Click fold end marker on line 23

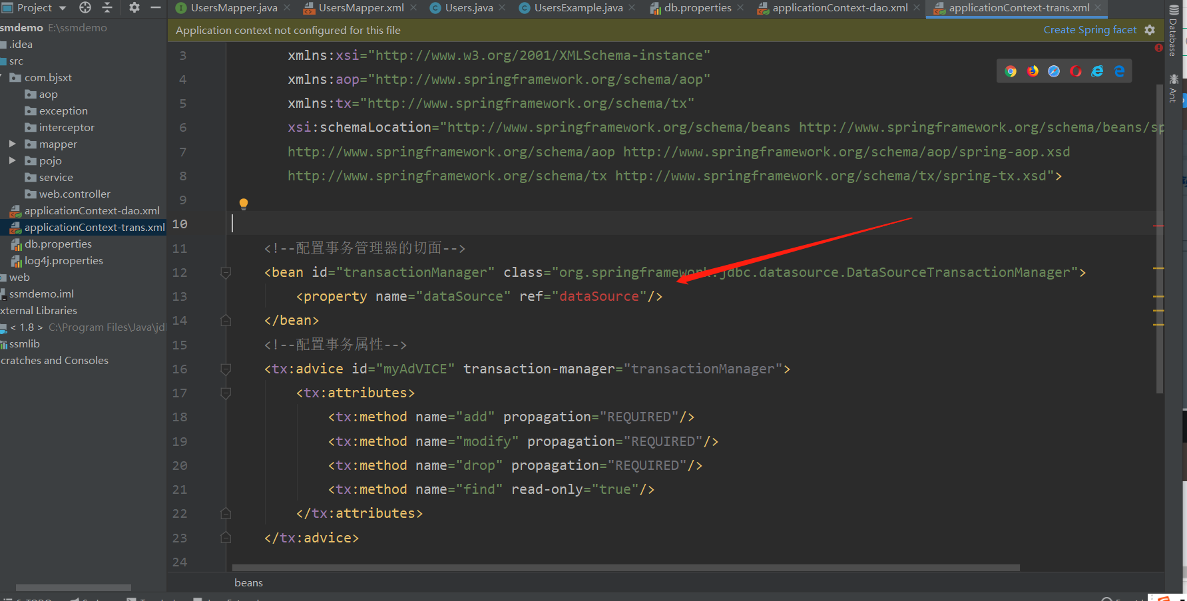pos(226,537)
